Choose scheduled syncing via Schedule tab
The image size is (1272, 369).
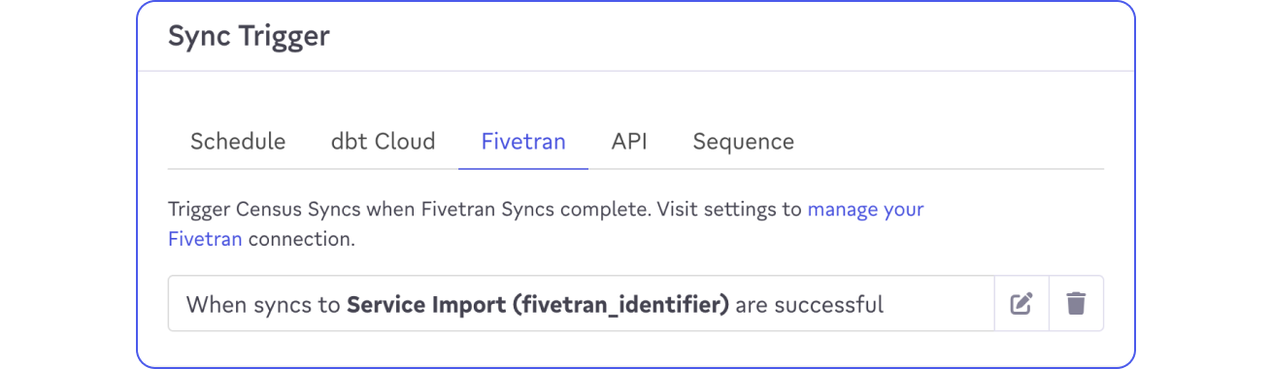pos(238,142)
